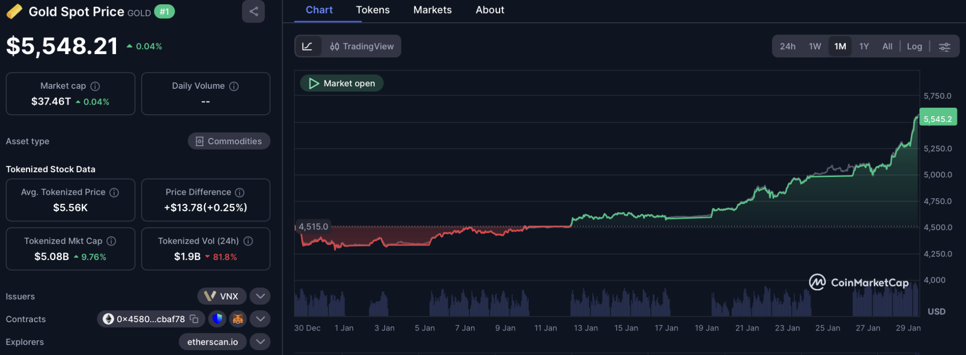Click the Price Difference info icon
Image resolution: width=966 pixels, height=355 pixels.
[240, 192]
